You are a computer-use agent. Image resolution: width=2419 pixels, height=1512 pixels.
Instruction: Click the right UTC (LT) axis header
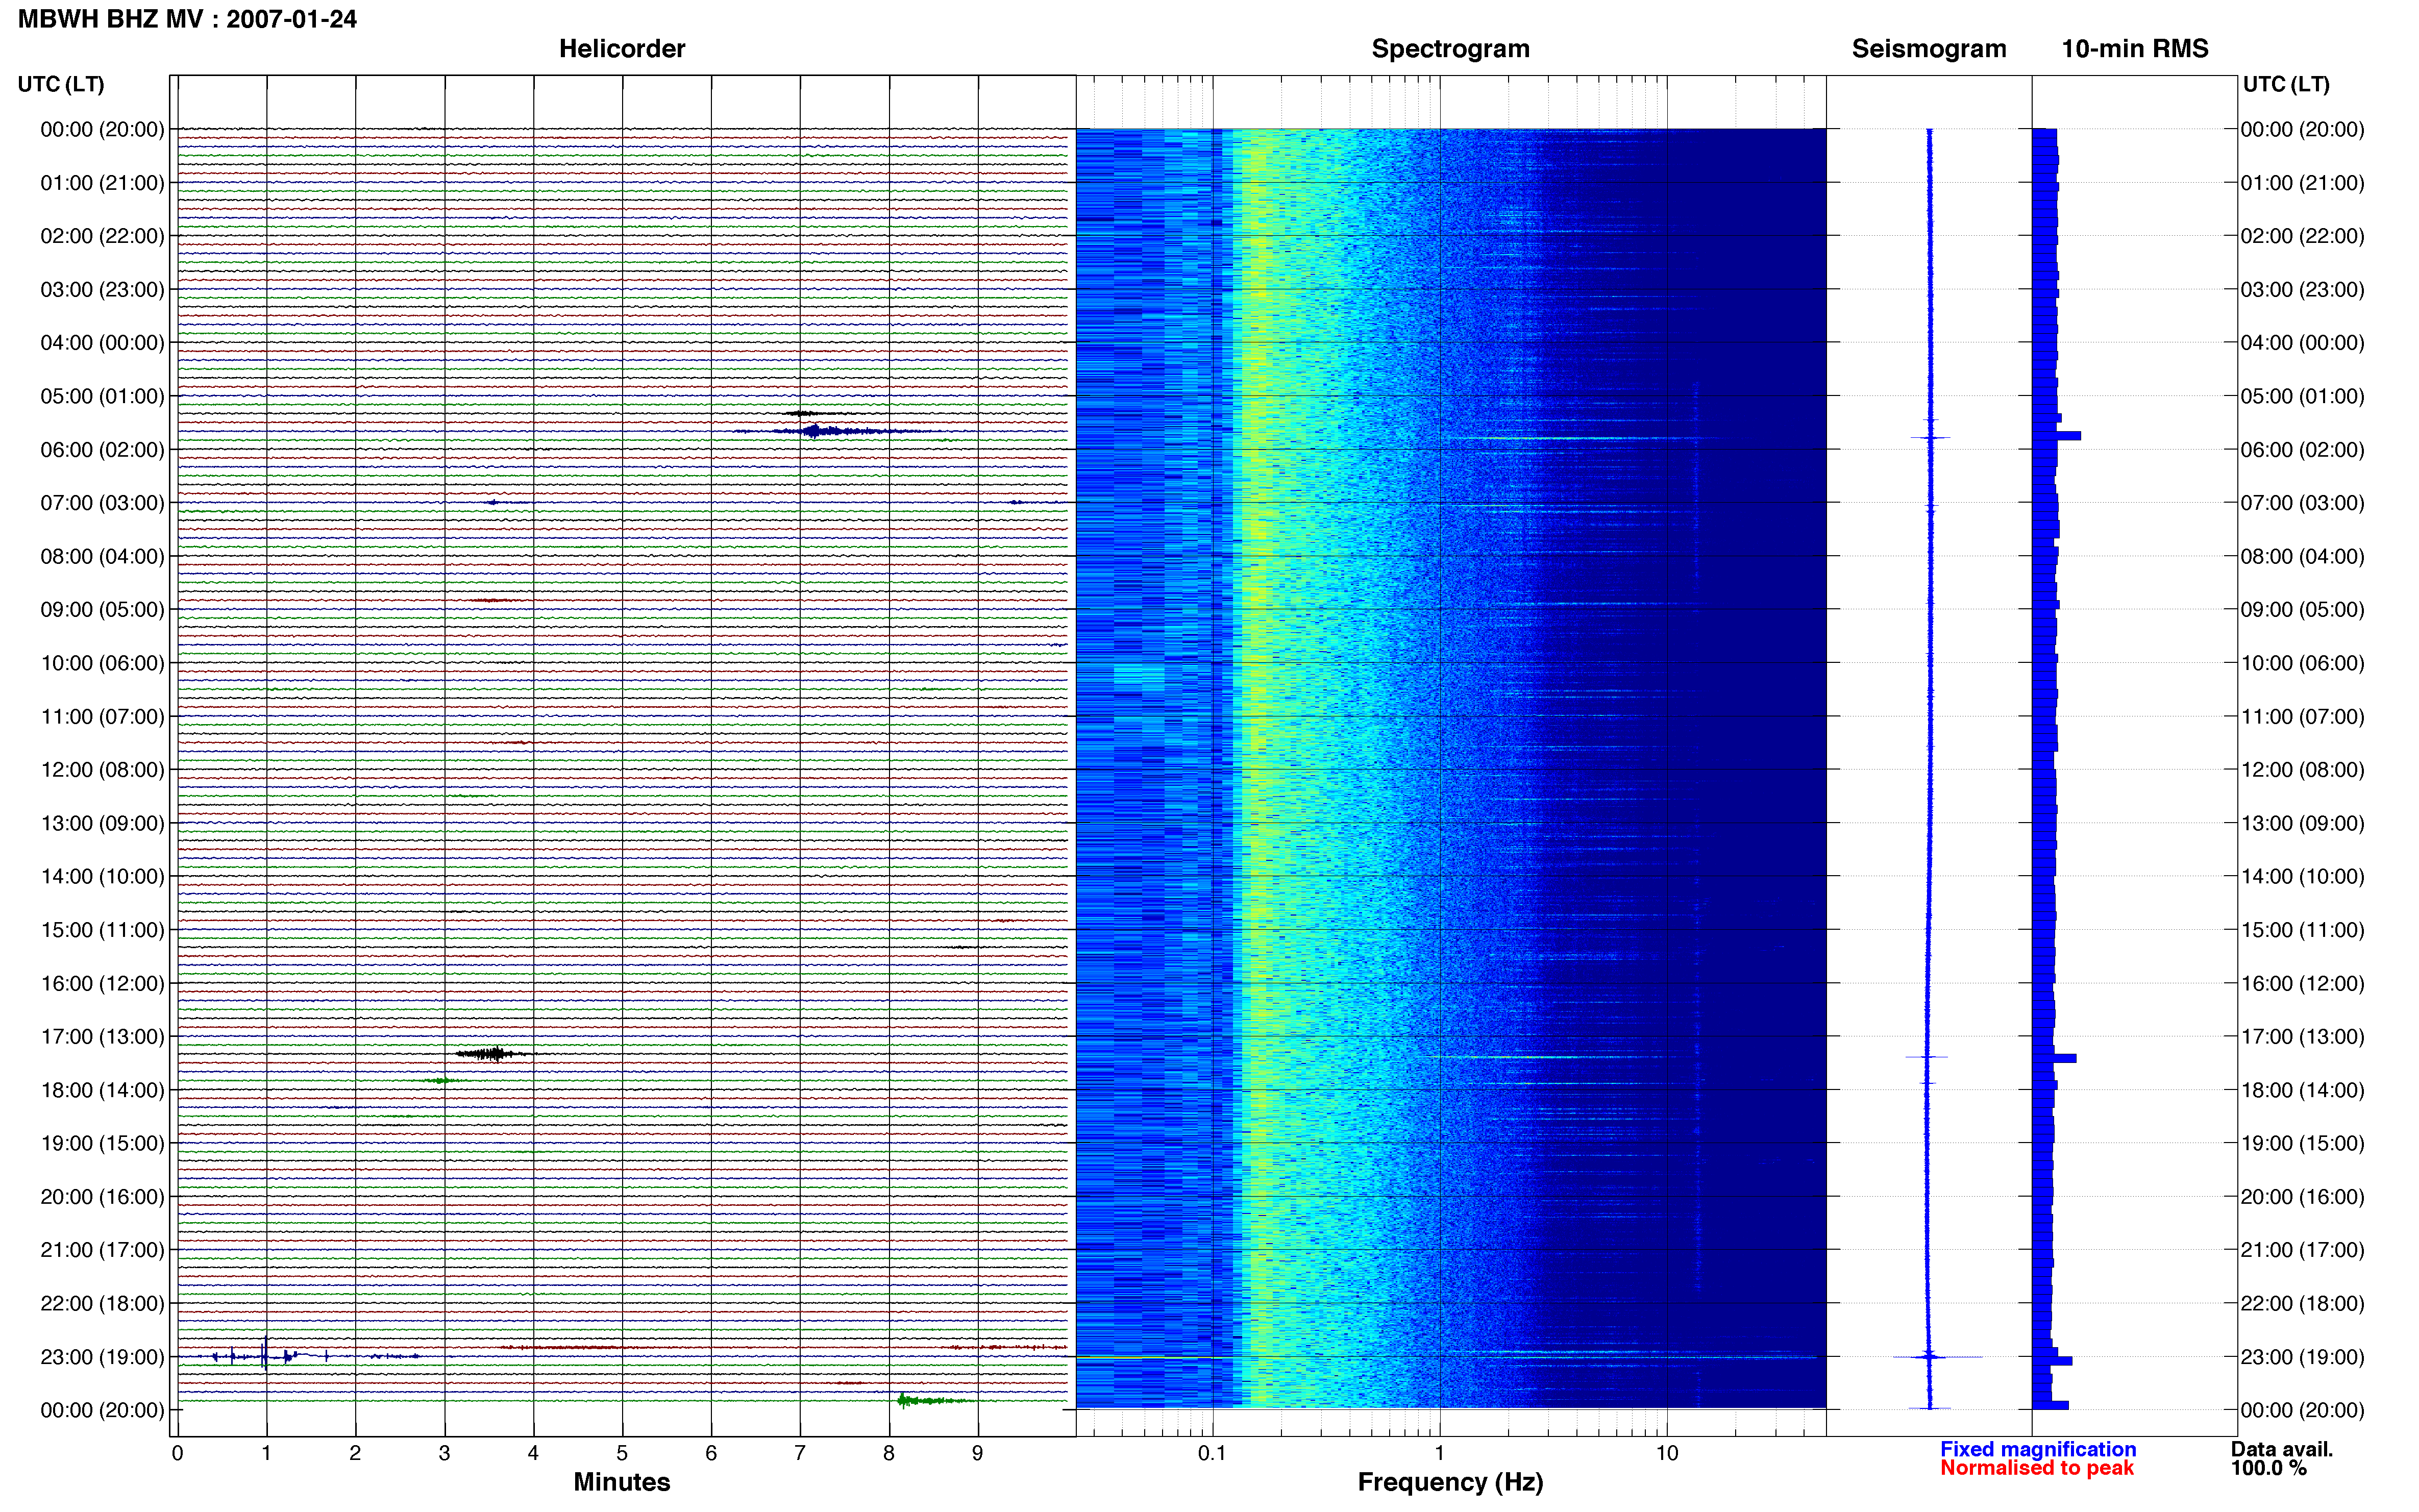(2286, 84)
